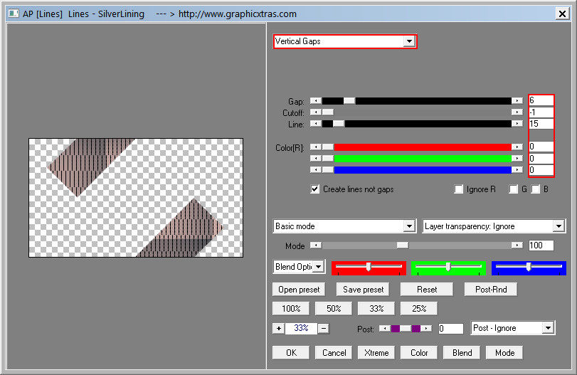Open Layer transparency: Ignore dropdown
The height and width of the screenshot is (375, 577).
point(559,226)
